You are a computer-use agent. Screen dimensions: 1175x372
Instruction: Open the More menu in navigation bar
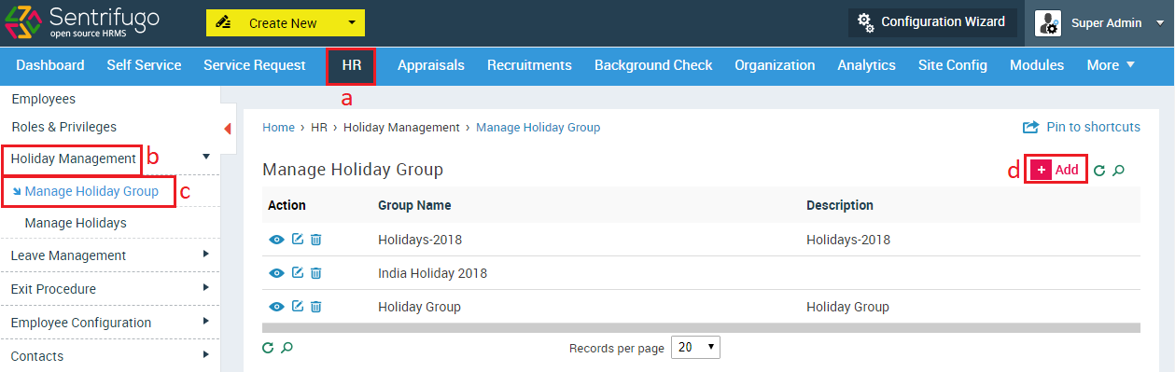coord(1111,65)
